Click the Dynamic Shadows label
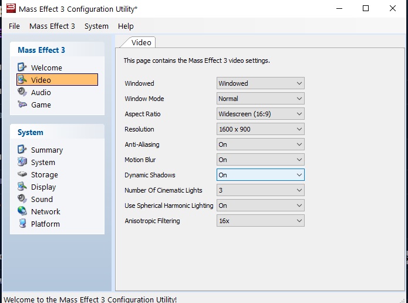The width and height of the screenshot is (408, 303). pos(150,175)
